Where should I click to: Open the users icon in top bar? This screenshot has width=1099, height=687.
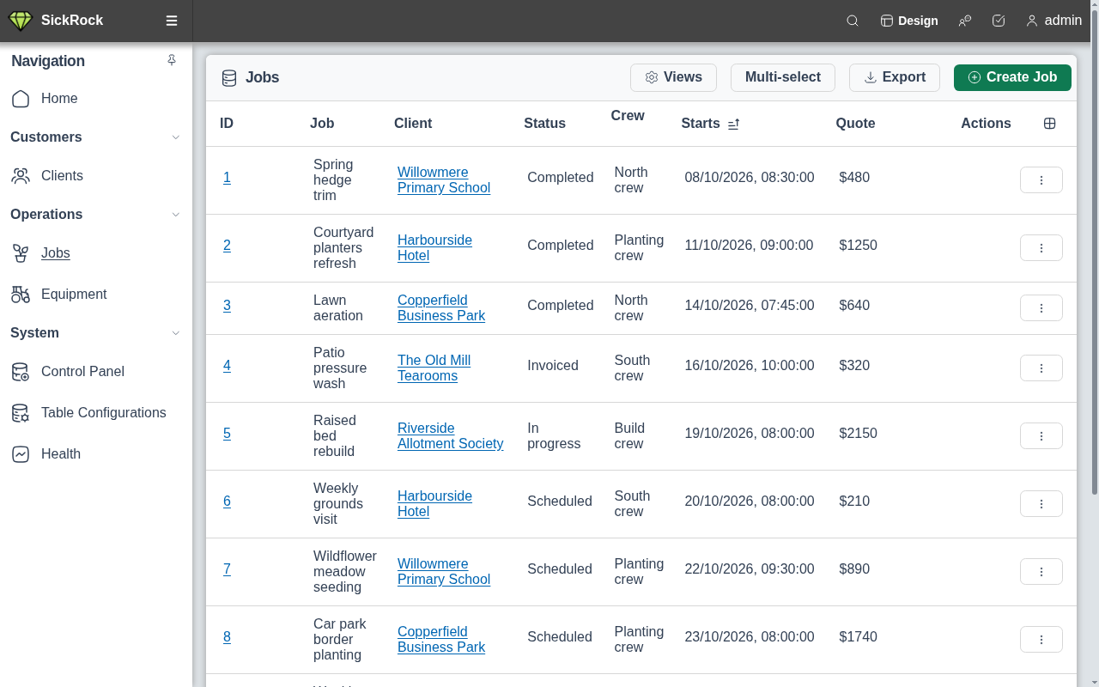click(965, 21)
